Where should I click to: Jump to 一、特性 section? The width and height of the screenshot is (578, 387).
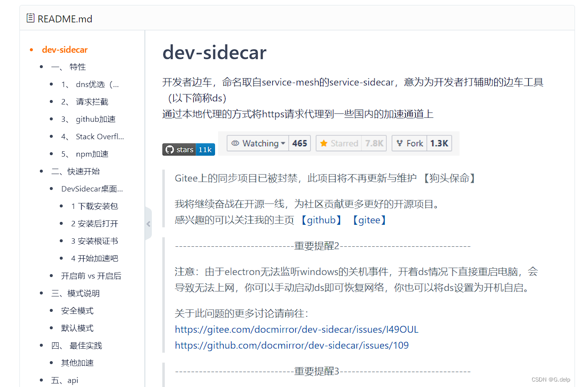click(x=69, y=67)
